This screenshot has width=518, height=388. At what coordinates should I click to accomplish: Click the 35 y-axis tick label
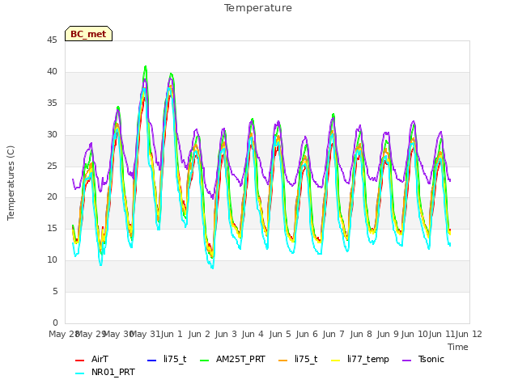(52, 103)
